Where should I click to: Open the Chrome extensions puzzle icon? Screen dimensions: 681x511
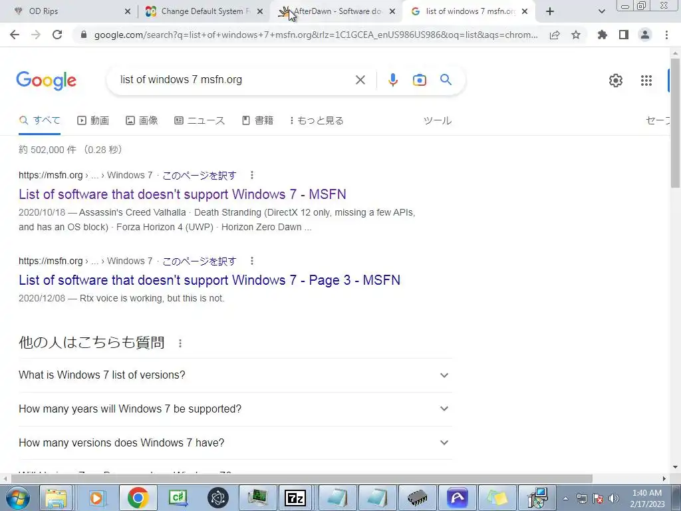coord(602,35)
